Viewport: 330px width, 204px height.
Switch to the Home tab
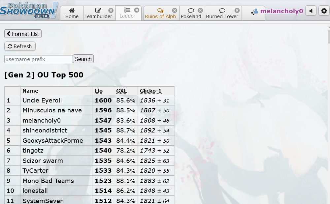[x=72, y=14]
